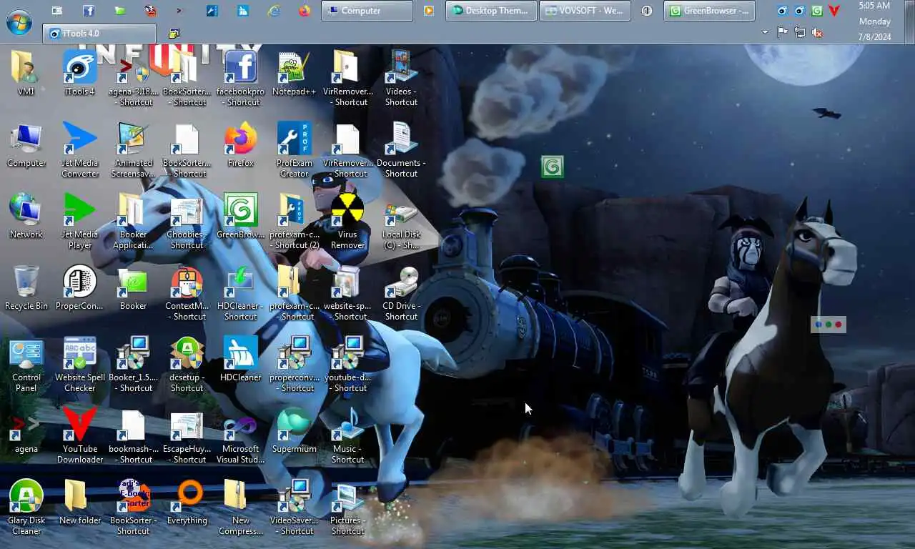Switch to the iTools 4.0 taskbar button

[x=99, y=33]
